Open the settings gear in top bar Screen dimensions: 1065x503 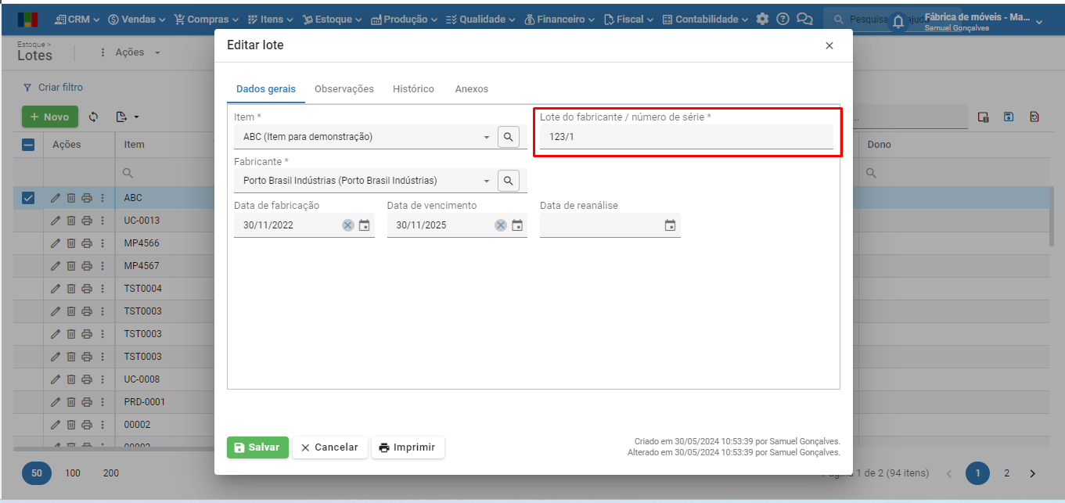pyautogui.click(x=762, y=19)
